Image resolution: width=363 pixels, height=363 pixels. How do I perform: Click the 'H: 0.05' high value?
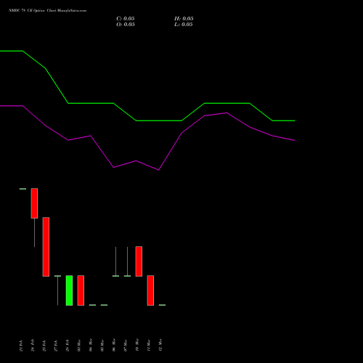pyautogui.click(x=184, y=19)
